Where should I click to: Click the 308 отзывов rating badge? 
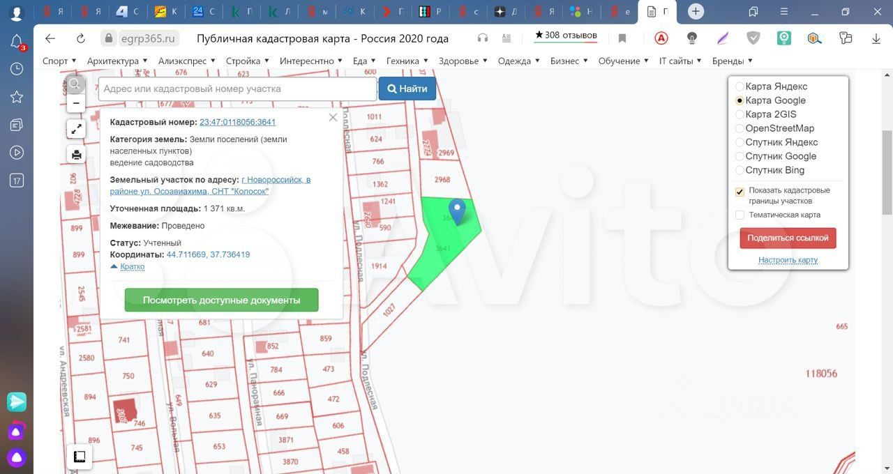pyautogui.click(x=566, y=36)
